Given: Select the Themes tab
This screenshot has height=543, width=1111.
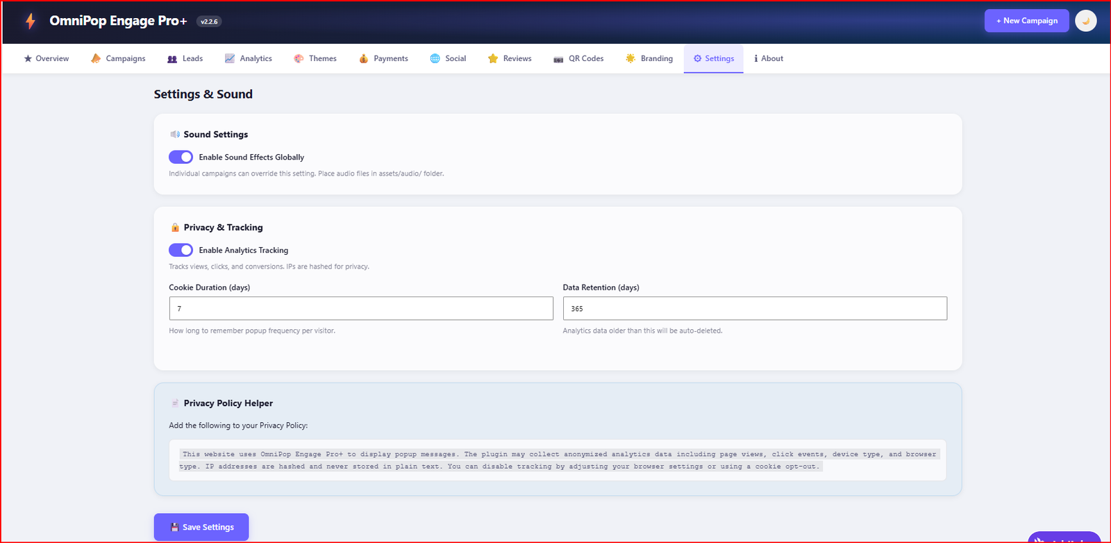Looking at the screenshot, I should coord(315,59).
